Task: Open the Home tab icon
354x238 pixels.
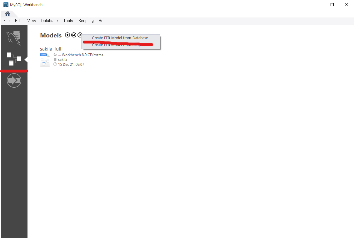Action: point(7,14)
